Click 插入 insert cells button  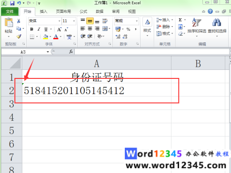164,20
